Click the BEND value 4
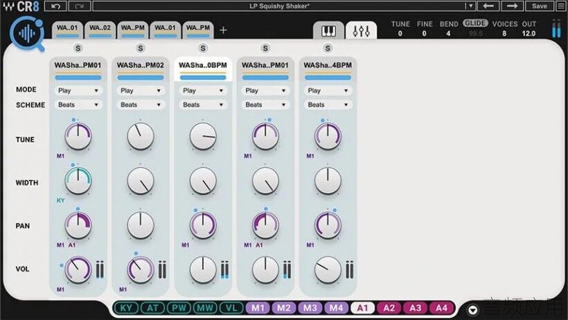 coord(448,34)
